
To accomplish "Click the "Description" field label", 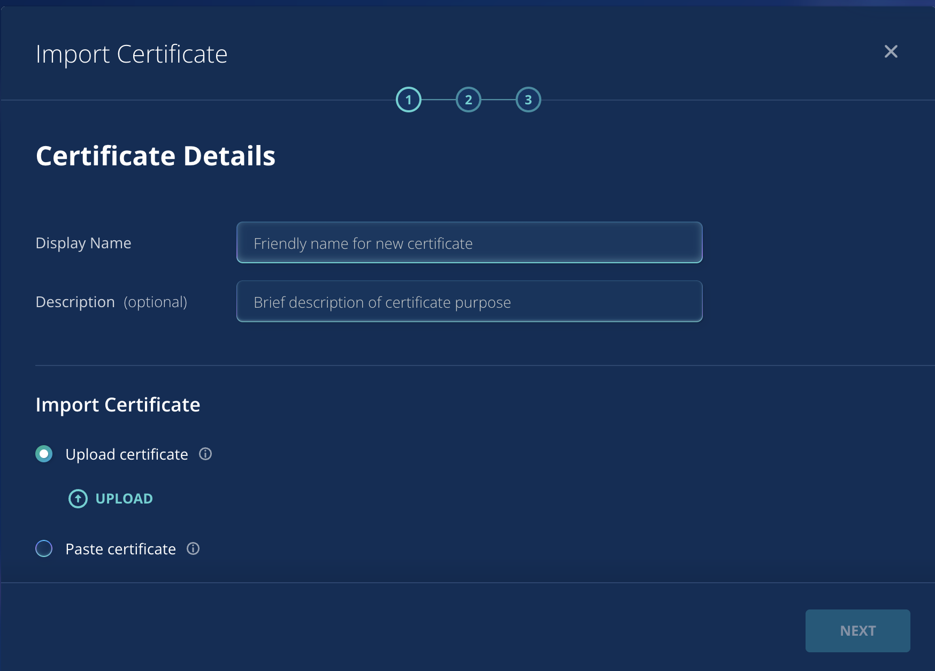I will coord(75,302).
